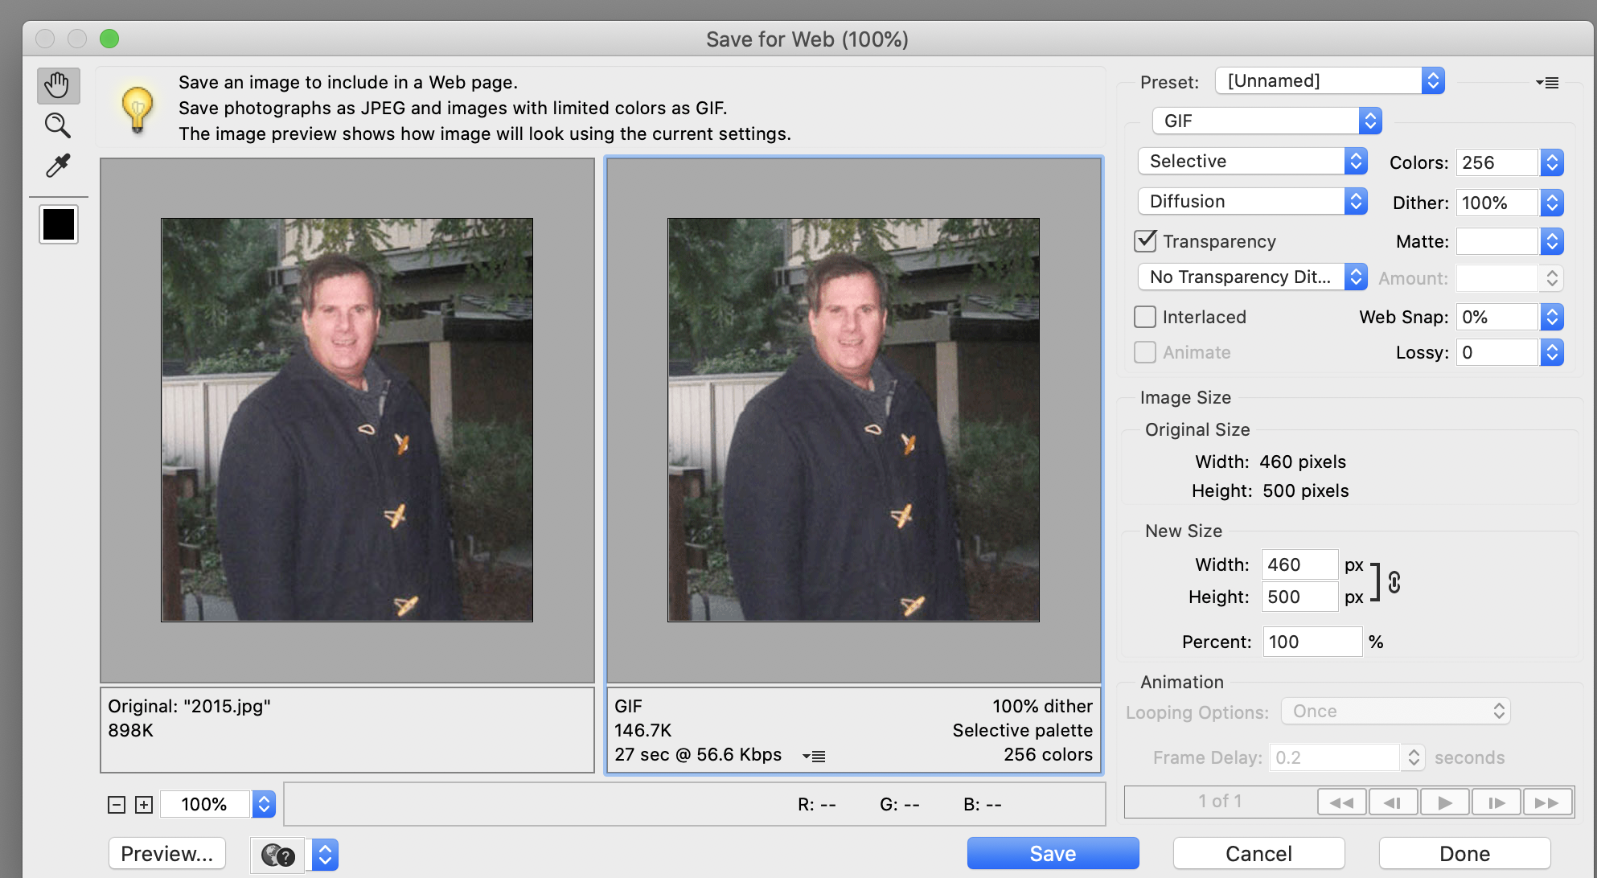Enable the Interlaced checkbox

[1145, 317]
